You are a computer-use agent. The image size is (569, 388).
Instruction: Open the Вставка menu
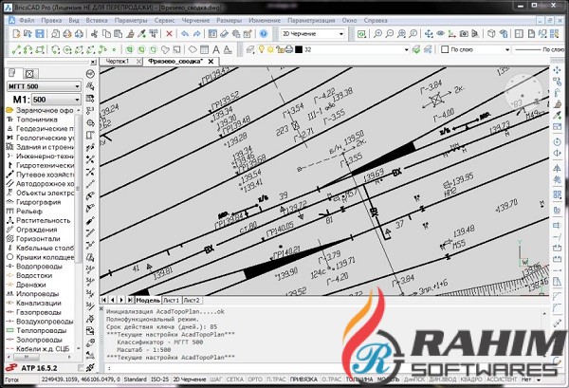pos(97,20)
